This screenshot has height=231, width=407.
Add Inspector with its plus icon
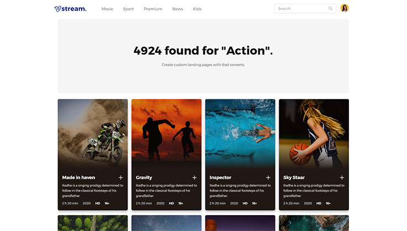pyautogui.click(x=268, y=178)
